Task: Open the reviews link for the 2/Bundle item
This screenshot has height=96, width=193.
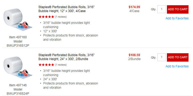Action: click(61, 65)
